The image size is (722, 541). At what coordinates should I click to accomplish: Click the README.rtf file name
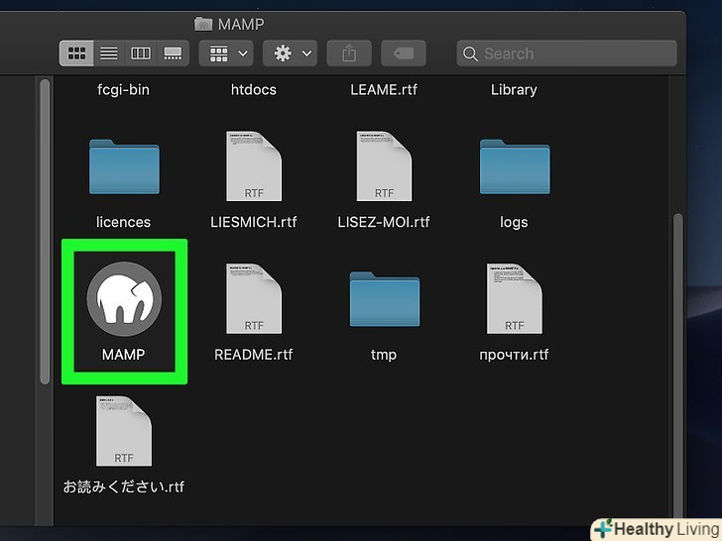(x=254, y=355)
